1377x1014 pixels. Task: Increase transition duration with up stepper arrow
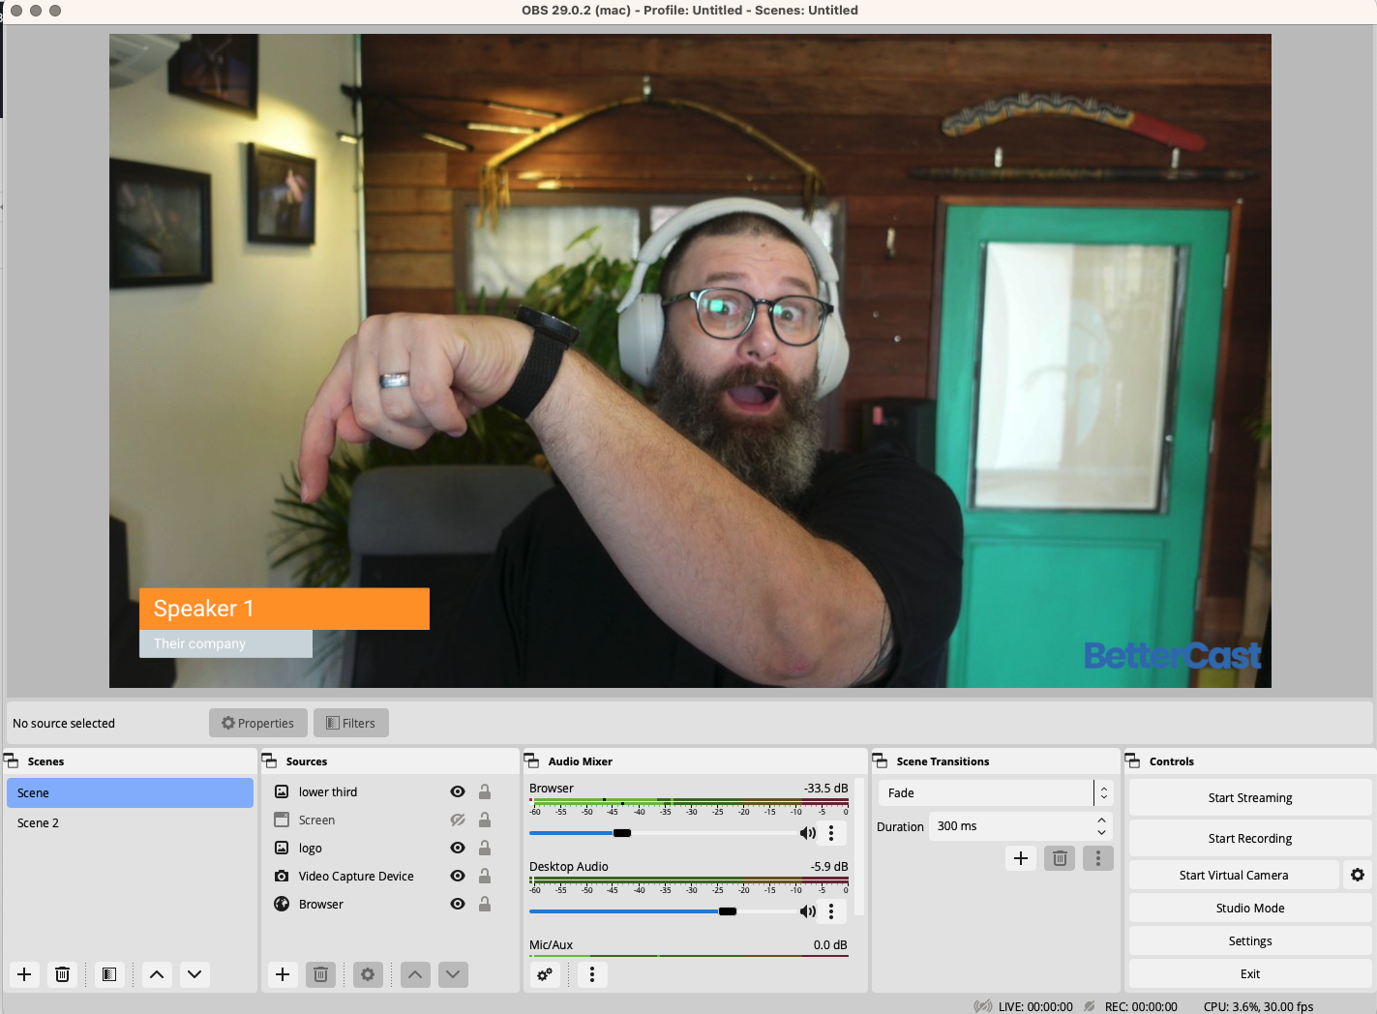1101,820
